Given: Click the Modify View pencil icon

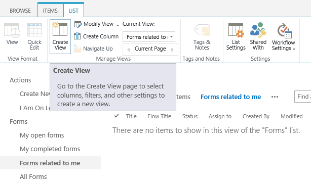Looking at the screenshot, I should [x=78, y=24].
